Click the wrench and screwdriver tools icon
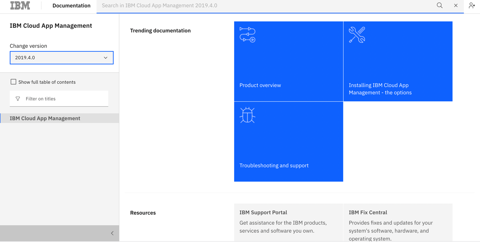This screenshot has height=242, width=480. (x=357, y=35)
